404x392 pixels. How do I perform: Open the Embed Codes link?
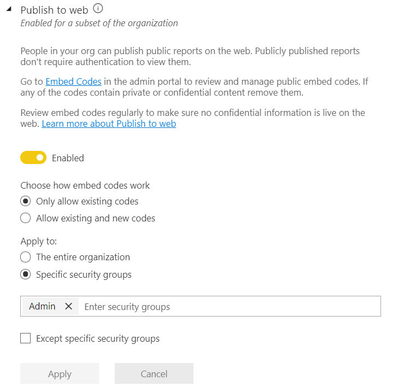pyautogui.click(x=73, y=81)
